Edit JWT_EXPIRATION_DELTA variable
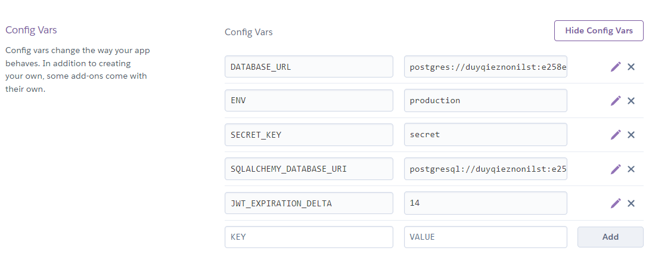The image size is (649, 260). pos(616,203)
